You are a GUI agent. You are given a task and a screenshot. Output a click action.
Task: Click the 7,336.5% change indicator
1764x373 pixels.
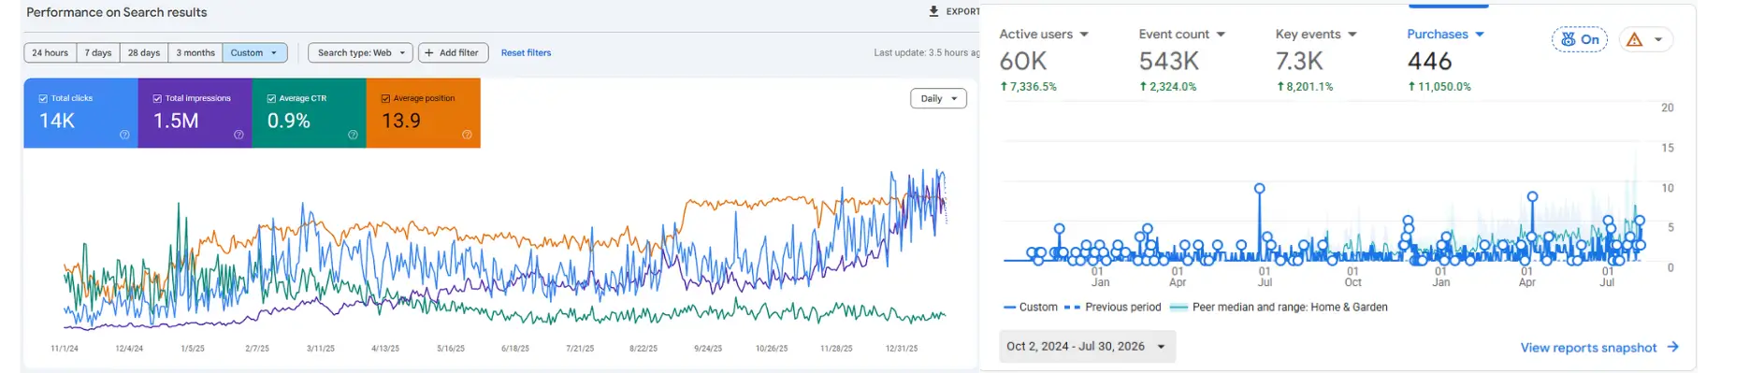click(x=1028, y=86)
